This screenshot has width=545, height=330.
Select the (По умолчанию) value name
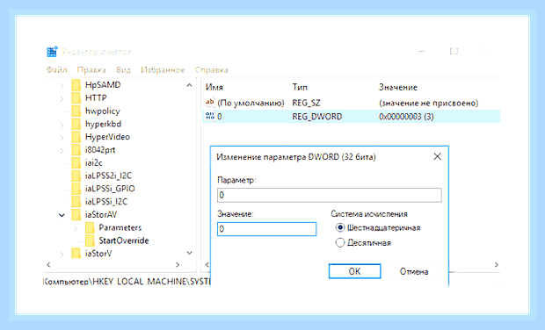(251, 103)
